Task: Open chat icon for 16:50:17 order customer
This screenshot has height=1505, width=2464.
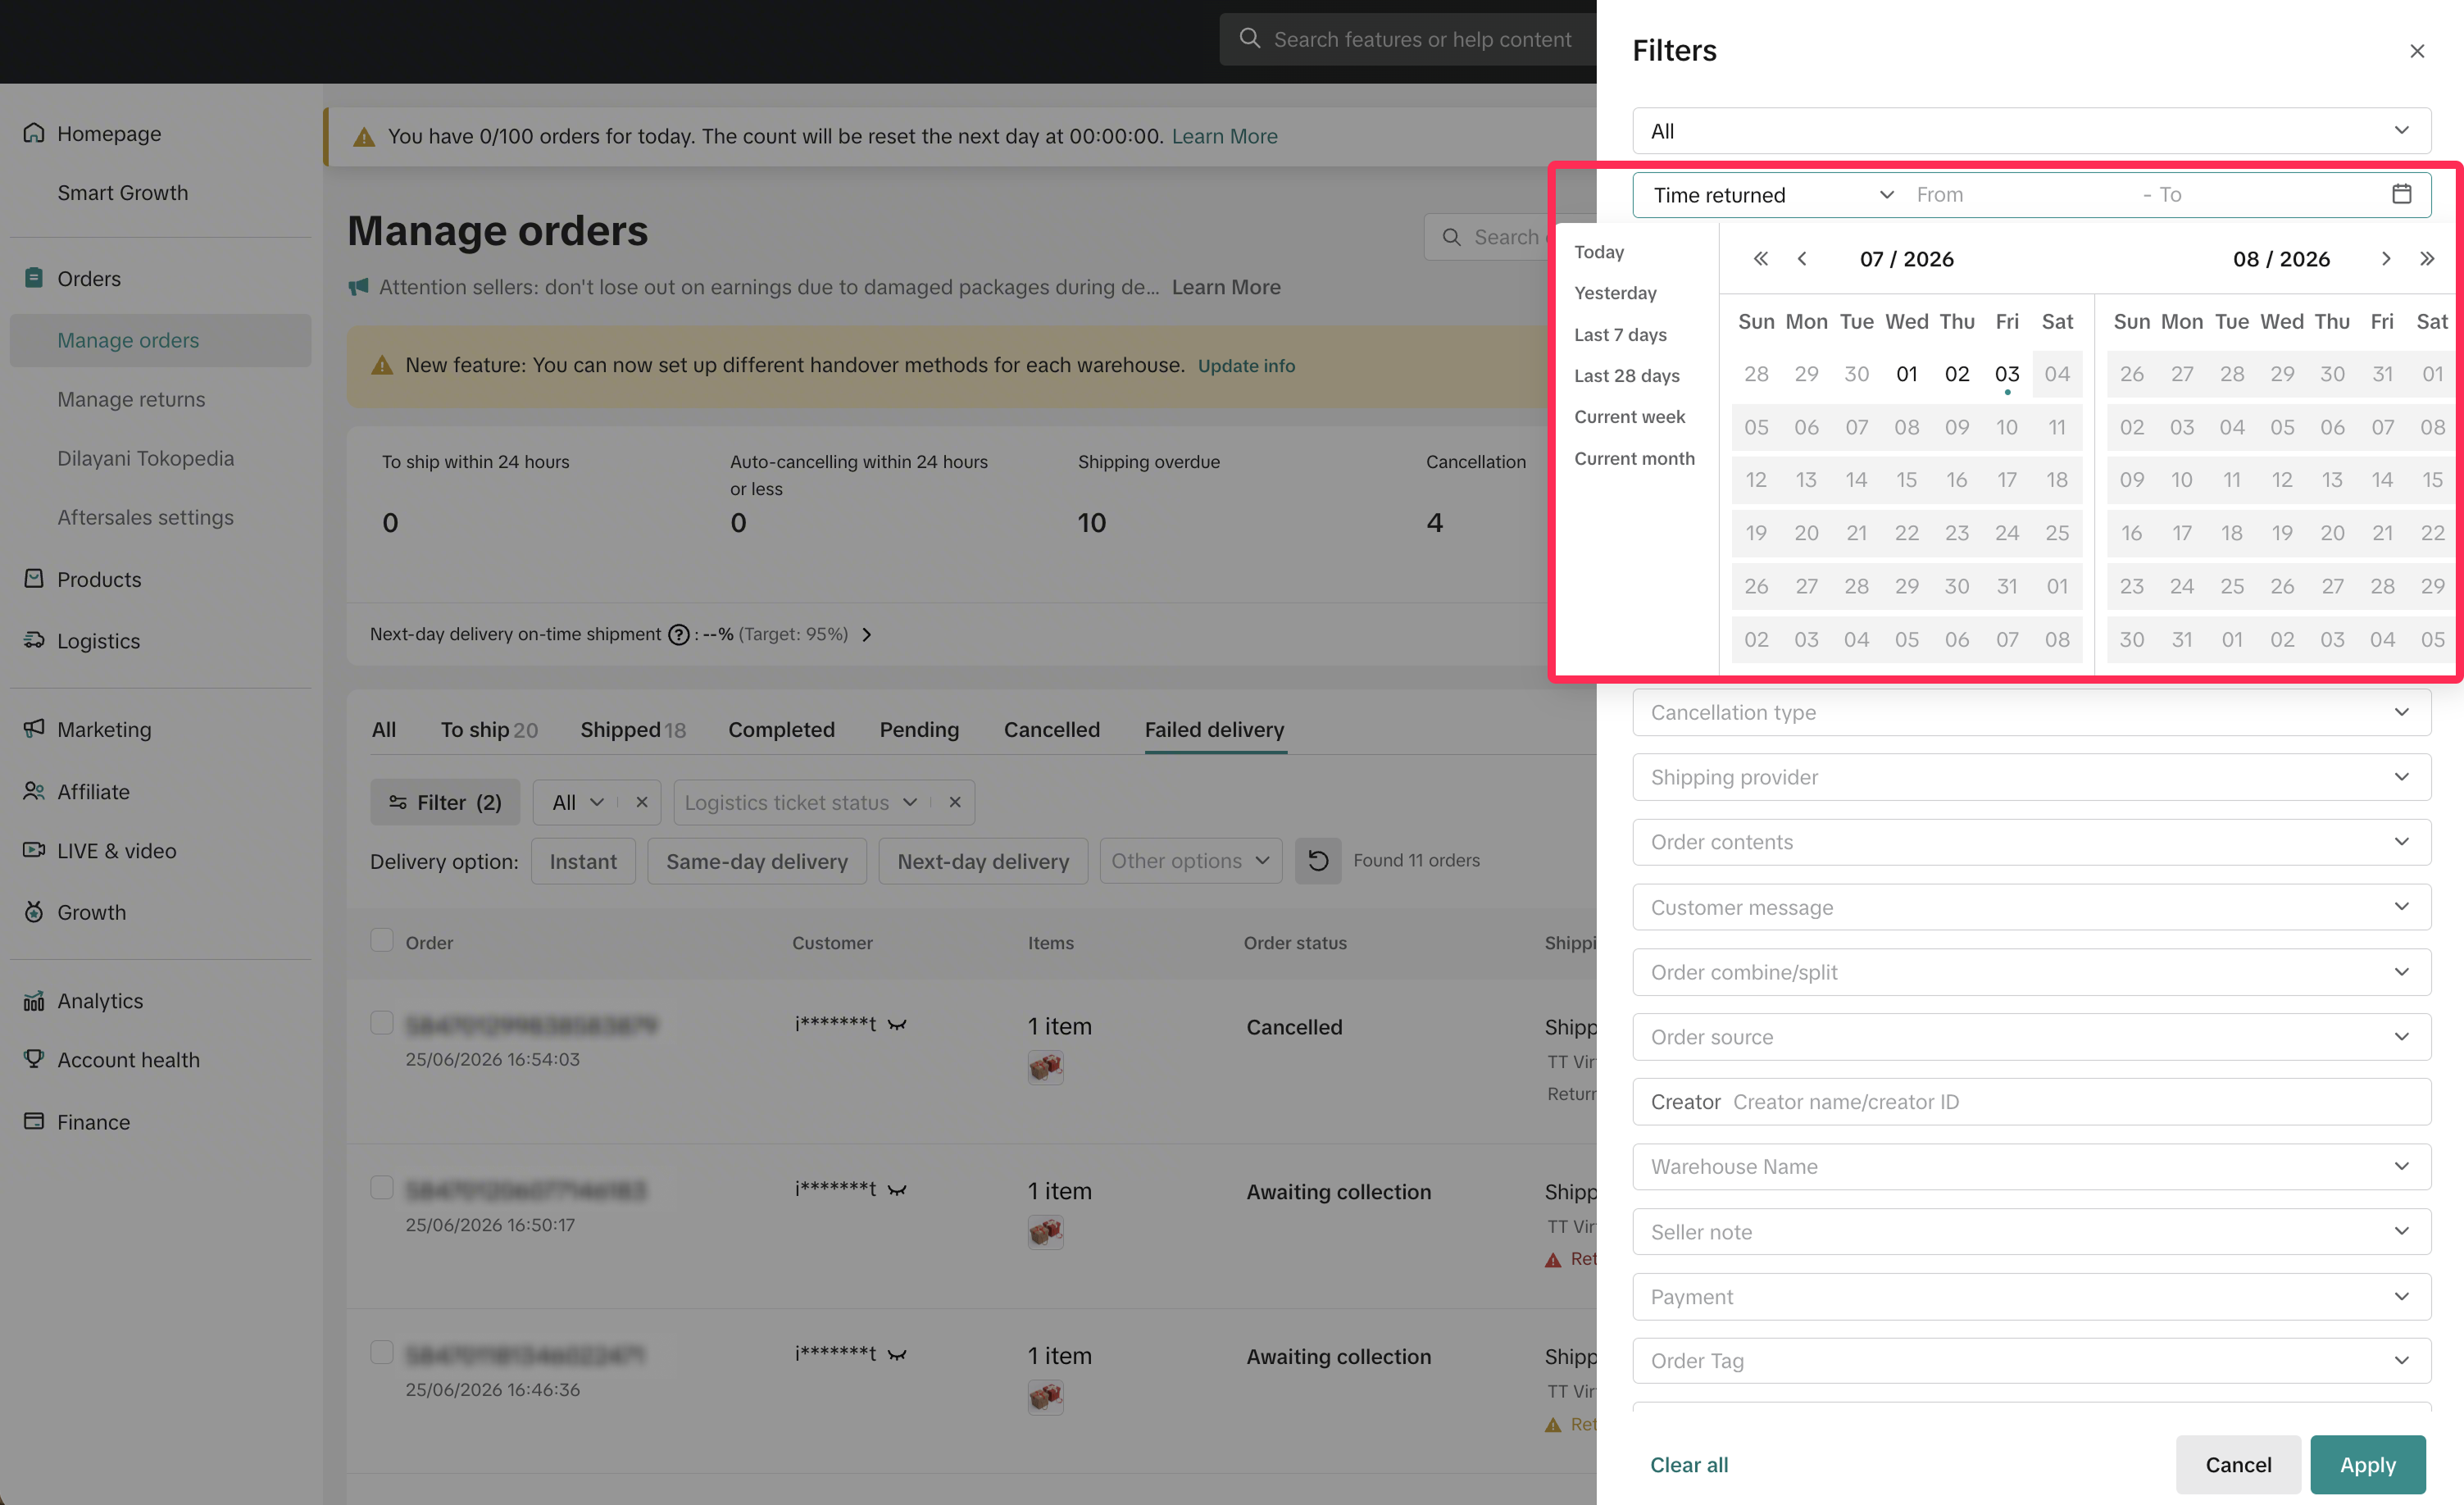Action: (897, 1189)
